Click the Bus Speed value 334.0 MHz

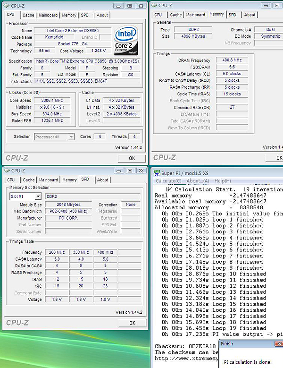click(52, 114)
